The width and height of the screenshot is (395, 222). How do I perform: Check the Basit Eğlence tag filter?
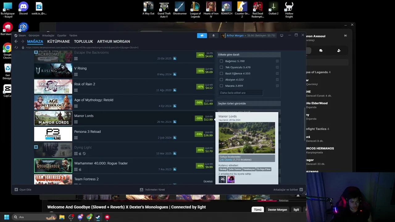[221, 73]
